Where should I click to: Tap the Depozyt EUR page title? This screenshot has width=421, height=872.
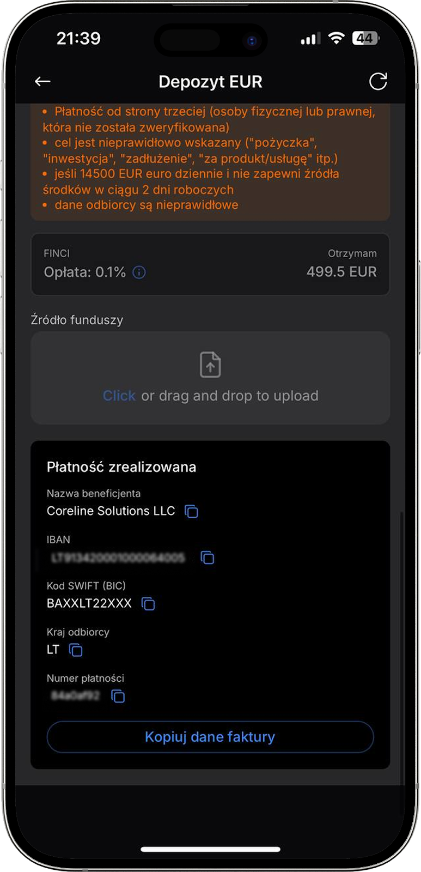[x=210, y=82]
